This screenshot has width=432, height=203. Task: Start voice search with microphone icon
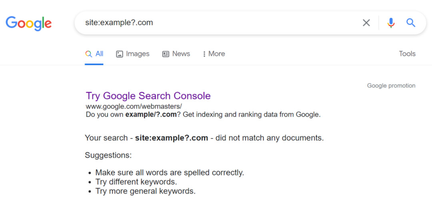[391, 23]
